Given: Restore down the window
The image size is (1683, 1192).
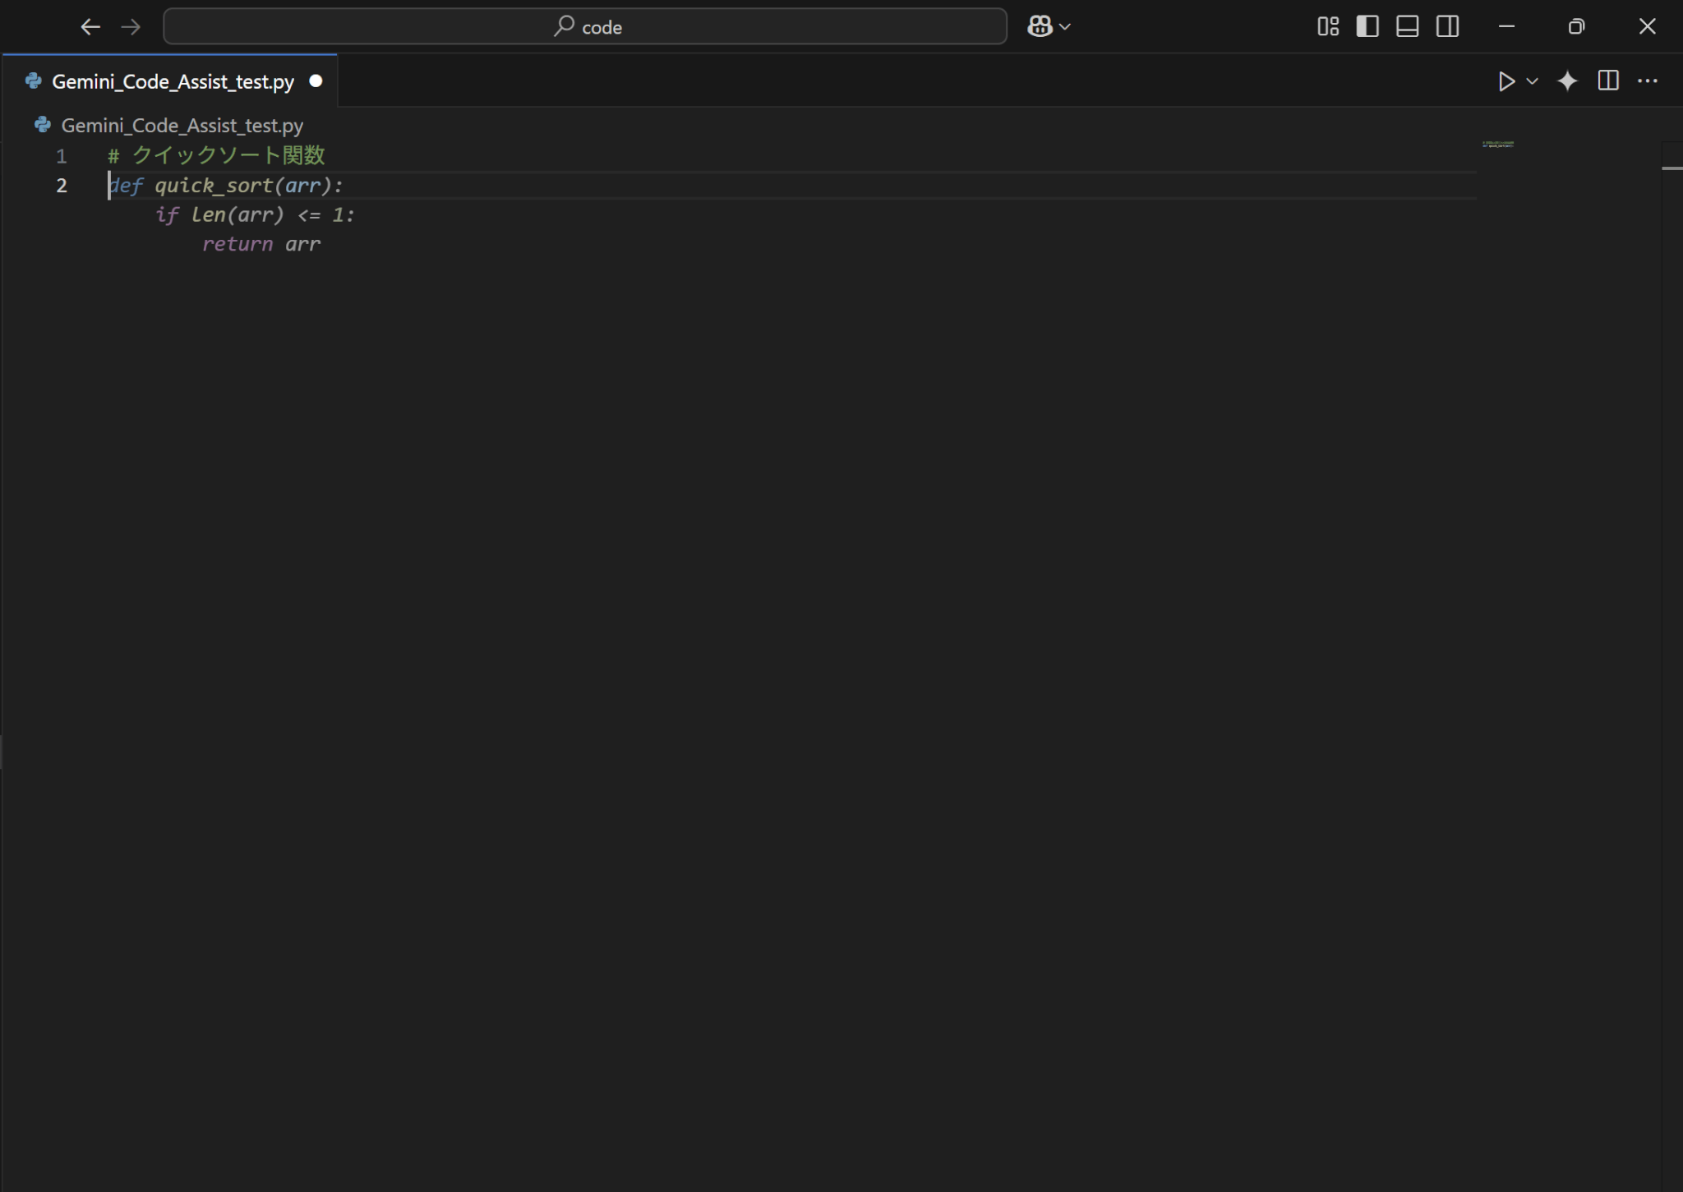Looking at the screenshot, I should tap(1576, 27).
